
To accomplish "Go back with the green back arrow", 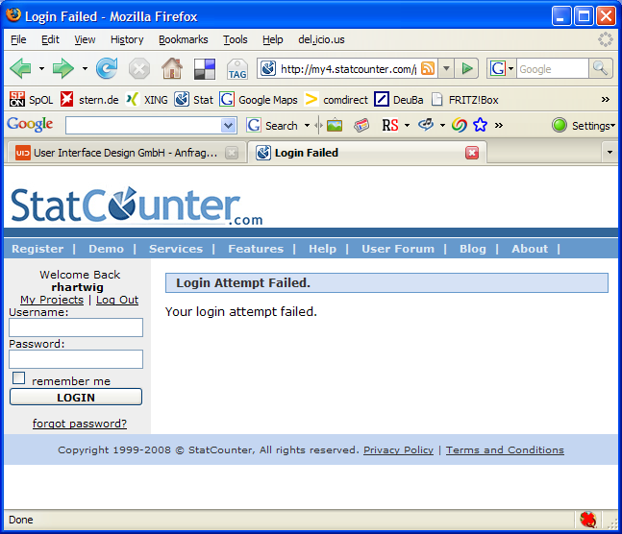I will [x=20, y=68].
